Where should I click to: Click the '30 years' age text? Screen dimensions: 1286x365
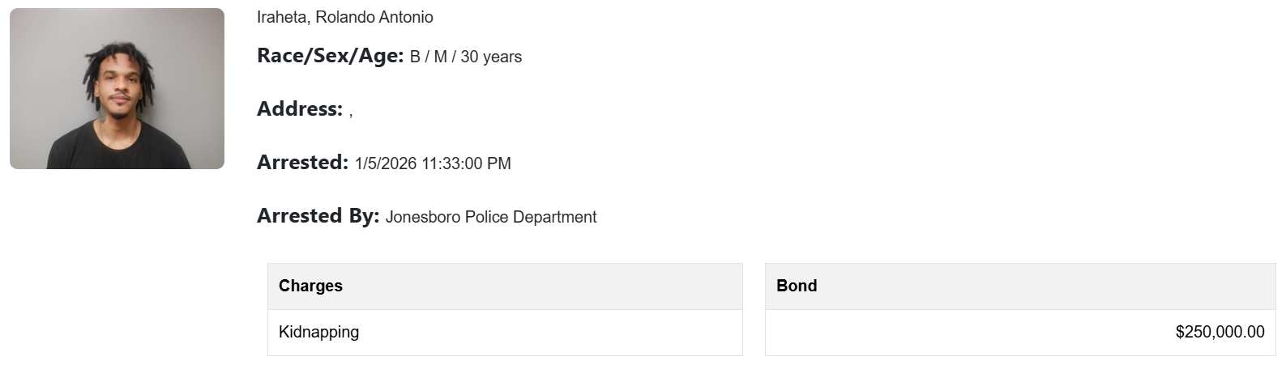(x=491, y=57)
